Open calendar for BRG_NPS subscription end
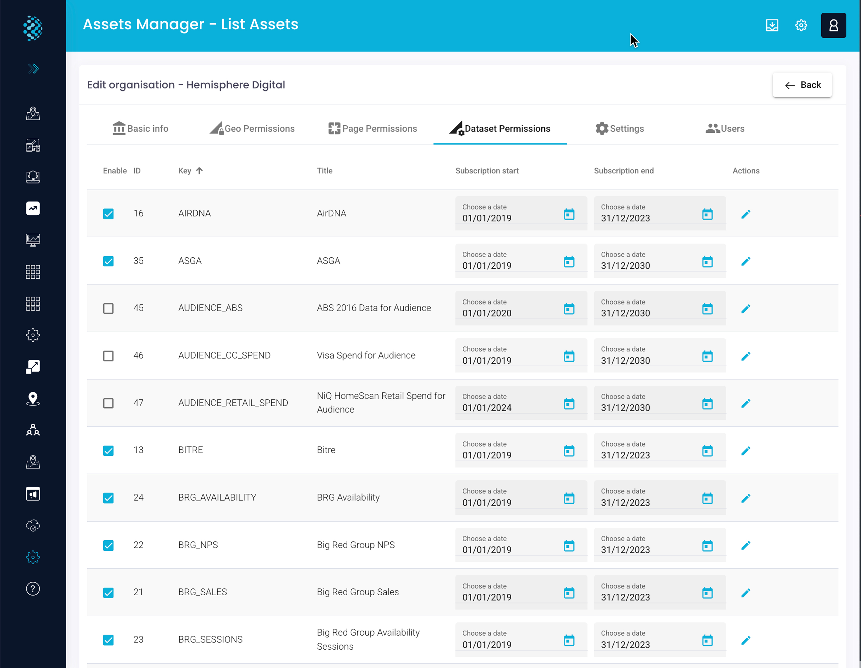The image size is (861, 668). point(707,546)
